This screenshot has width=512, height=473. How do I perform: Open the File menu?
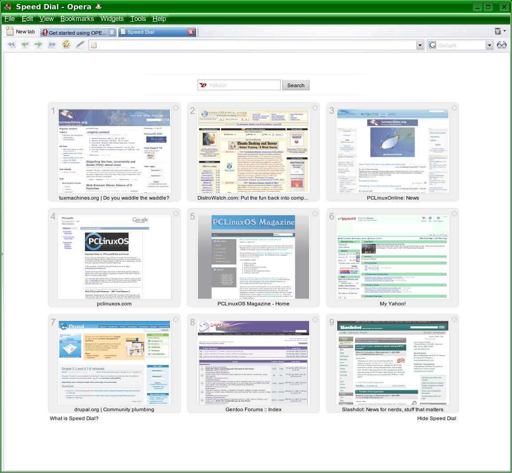coord(9,19)
